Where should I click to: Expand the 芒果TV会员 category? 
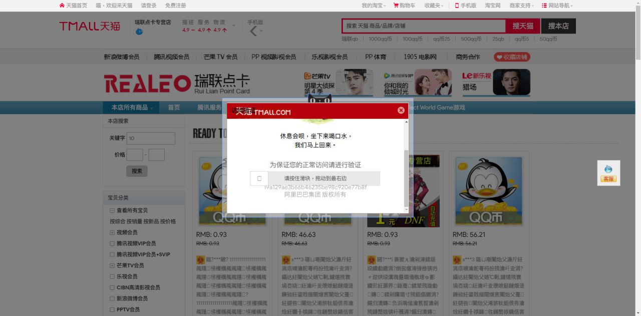click(x=112, y=265)
